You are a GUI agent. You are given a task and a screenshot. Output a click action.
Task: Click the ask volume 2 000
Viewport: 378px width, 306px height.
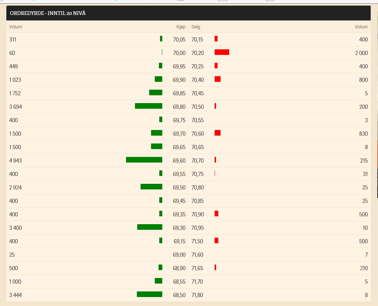(x=361, y=53)
